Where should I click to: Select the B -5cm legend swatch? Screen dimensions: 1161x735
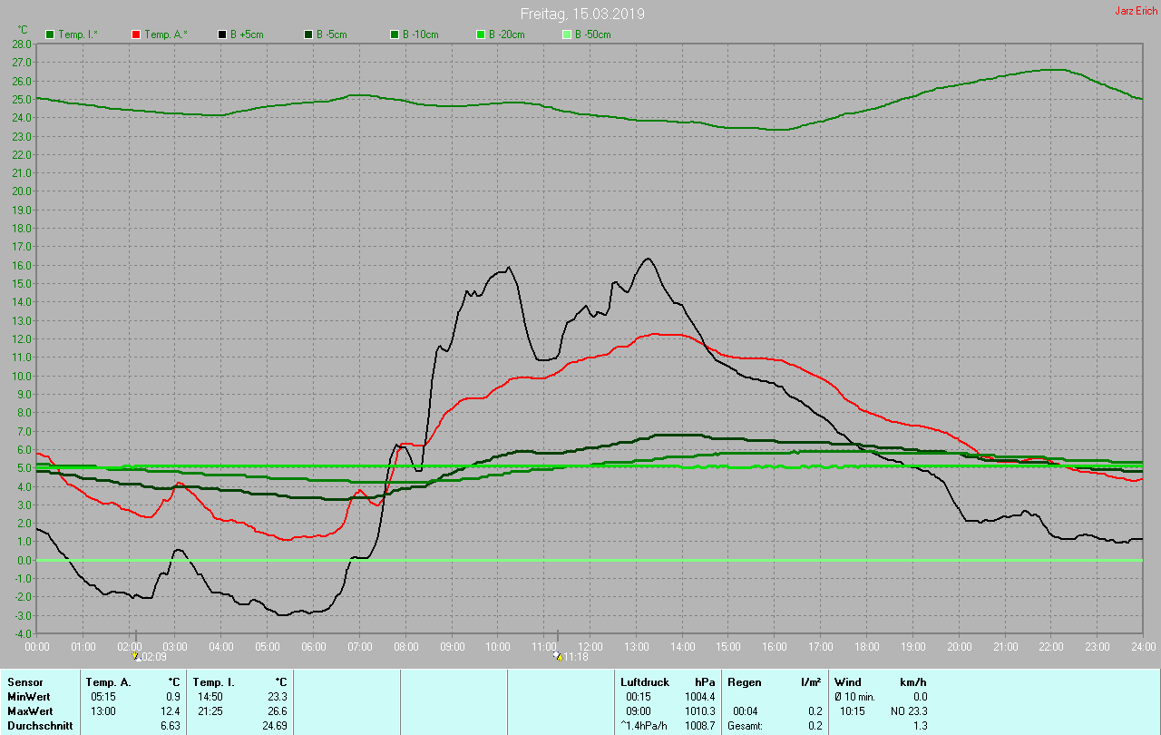click(x=308, y=34)
